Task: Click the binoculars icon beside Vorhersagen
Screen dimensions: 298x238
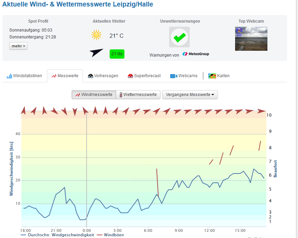Action: click(x=91, y=76)
